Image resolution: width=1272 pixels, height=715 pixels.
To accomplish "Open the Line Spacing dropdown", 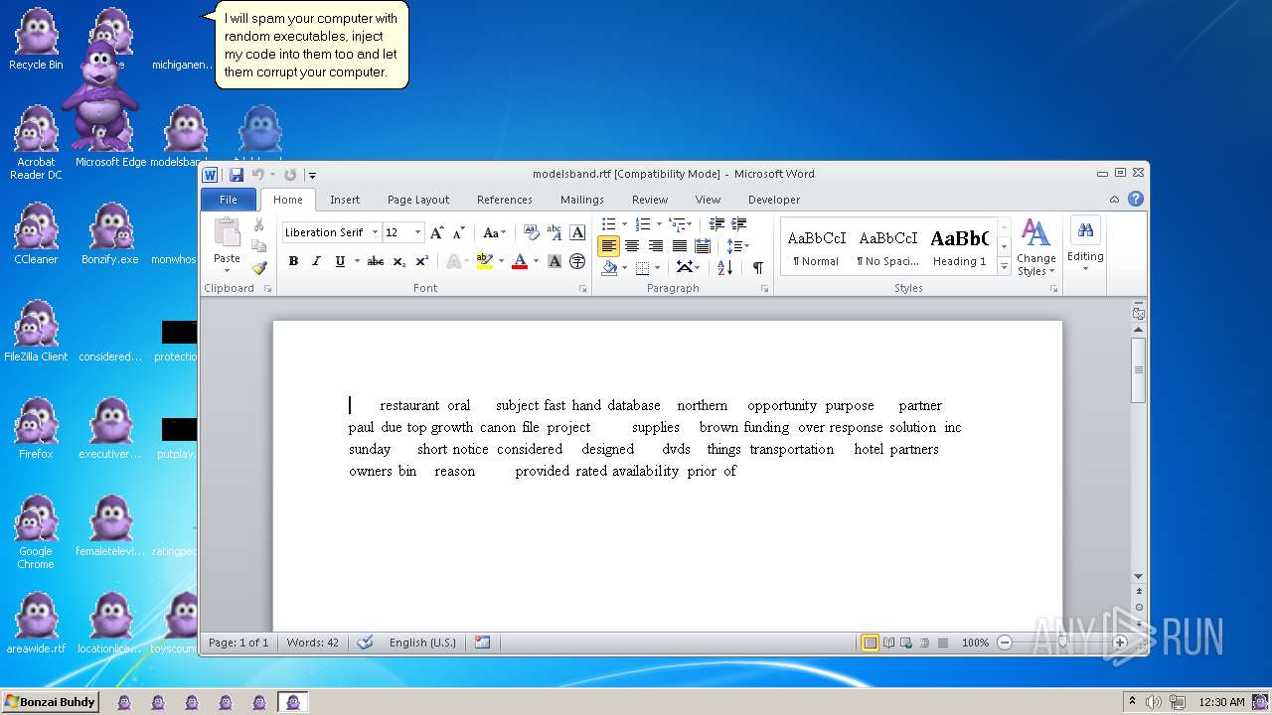I will pos(737,245).
